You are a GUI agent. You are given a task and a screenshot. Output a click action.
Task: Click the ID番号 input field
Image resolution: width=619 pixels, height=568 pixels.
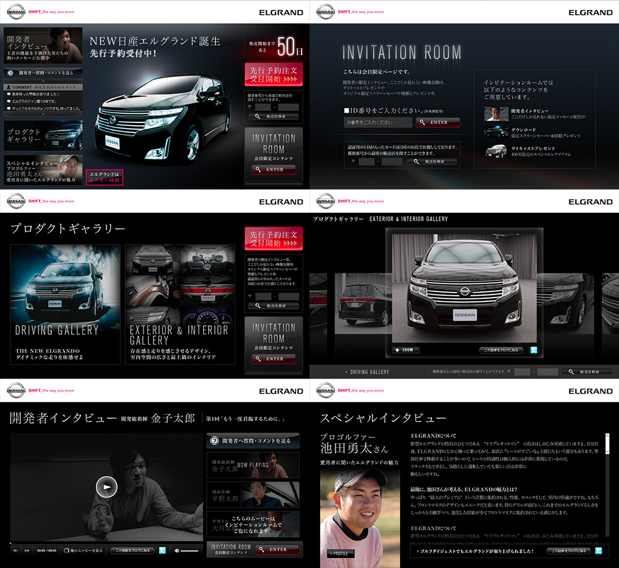378,123
